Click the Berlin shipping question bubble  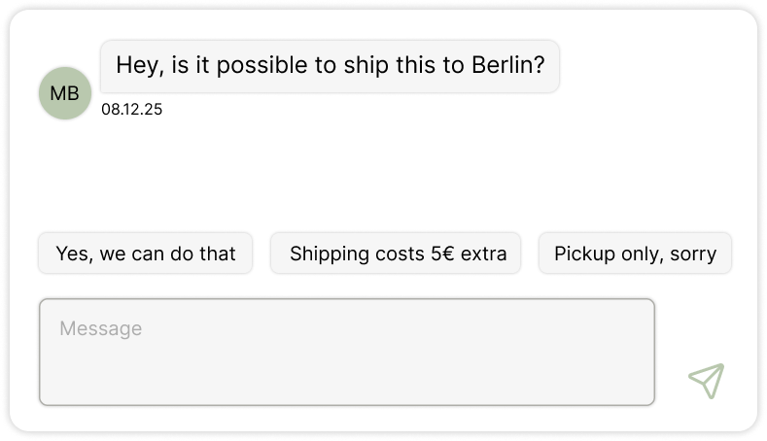330,66
